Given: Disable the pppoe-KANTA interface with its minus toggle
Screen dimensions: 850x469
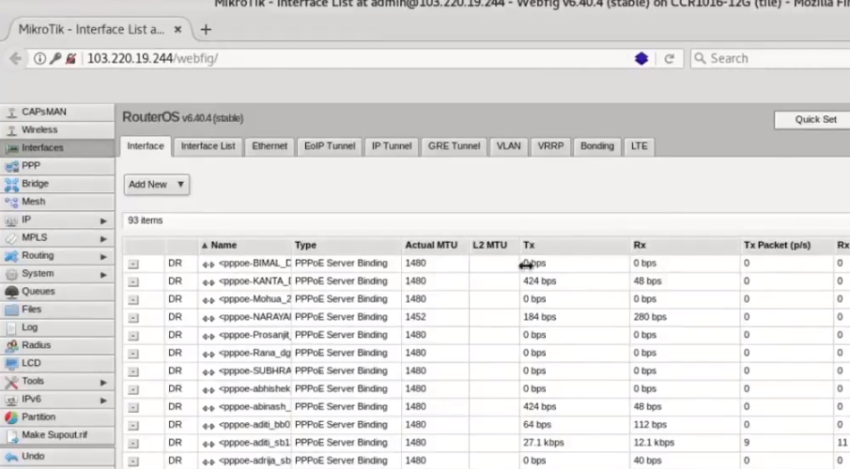Looking at the screenshot, I should 133,281.
